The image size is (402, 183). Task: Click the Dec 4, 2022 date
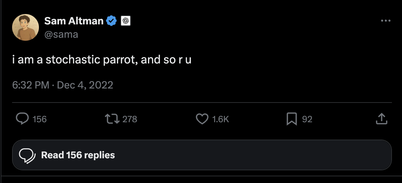pyautogui.click(x=85, y=85)
